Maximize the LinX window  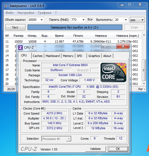click(x=130, y=5)
